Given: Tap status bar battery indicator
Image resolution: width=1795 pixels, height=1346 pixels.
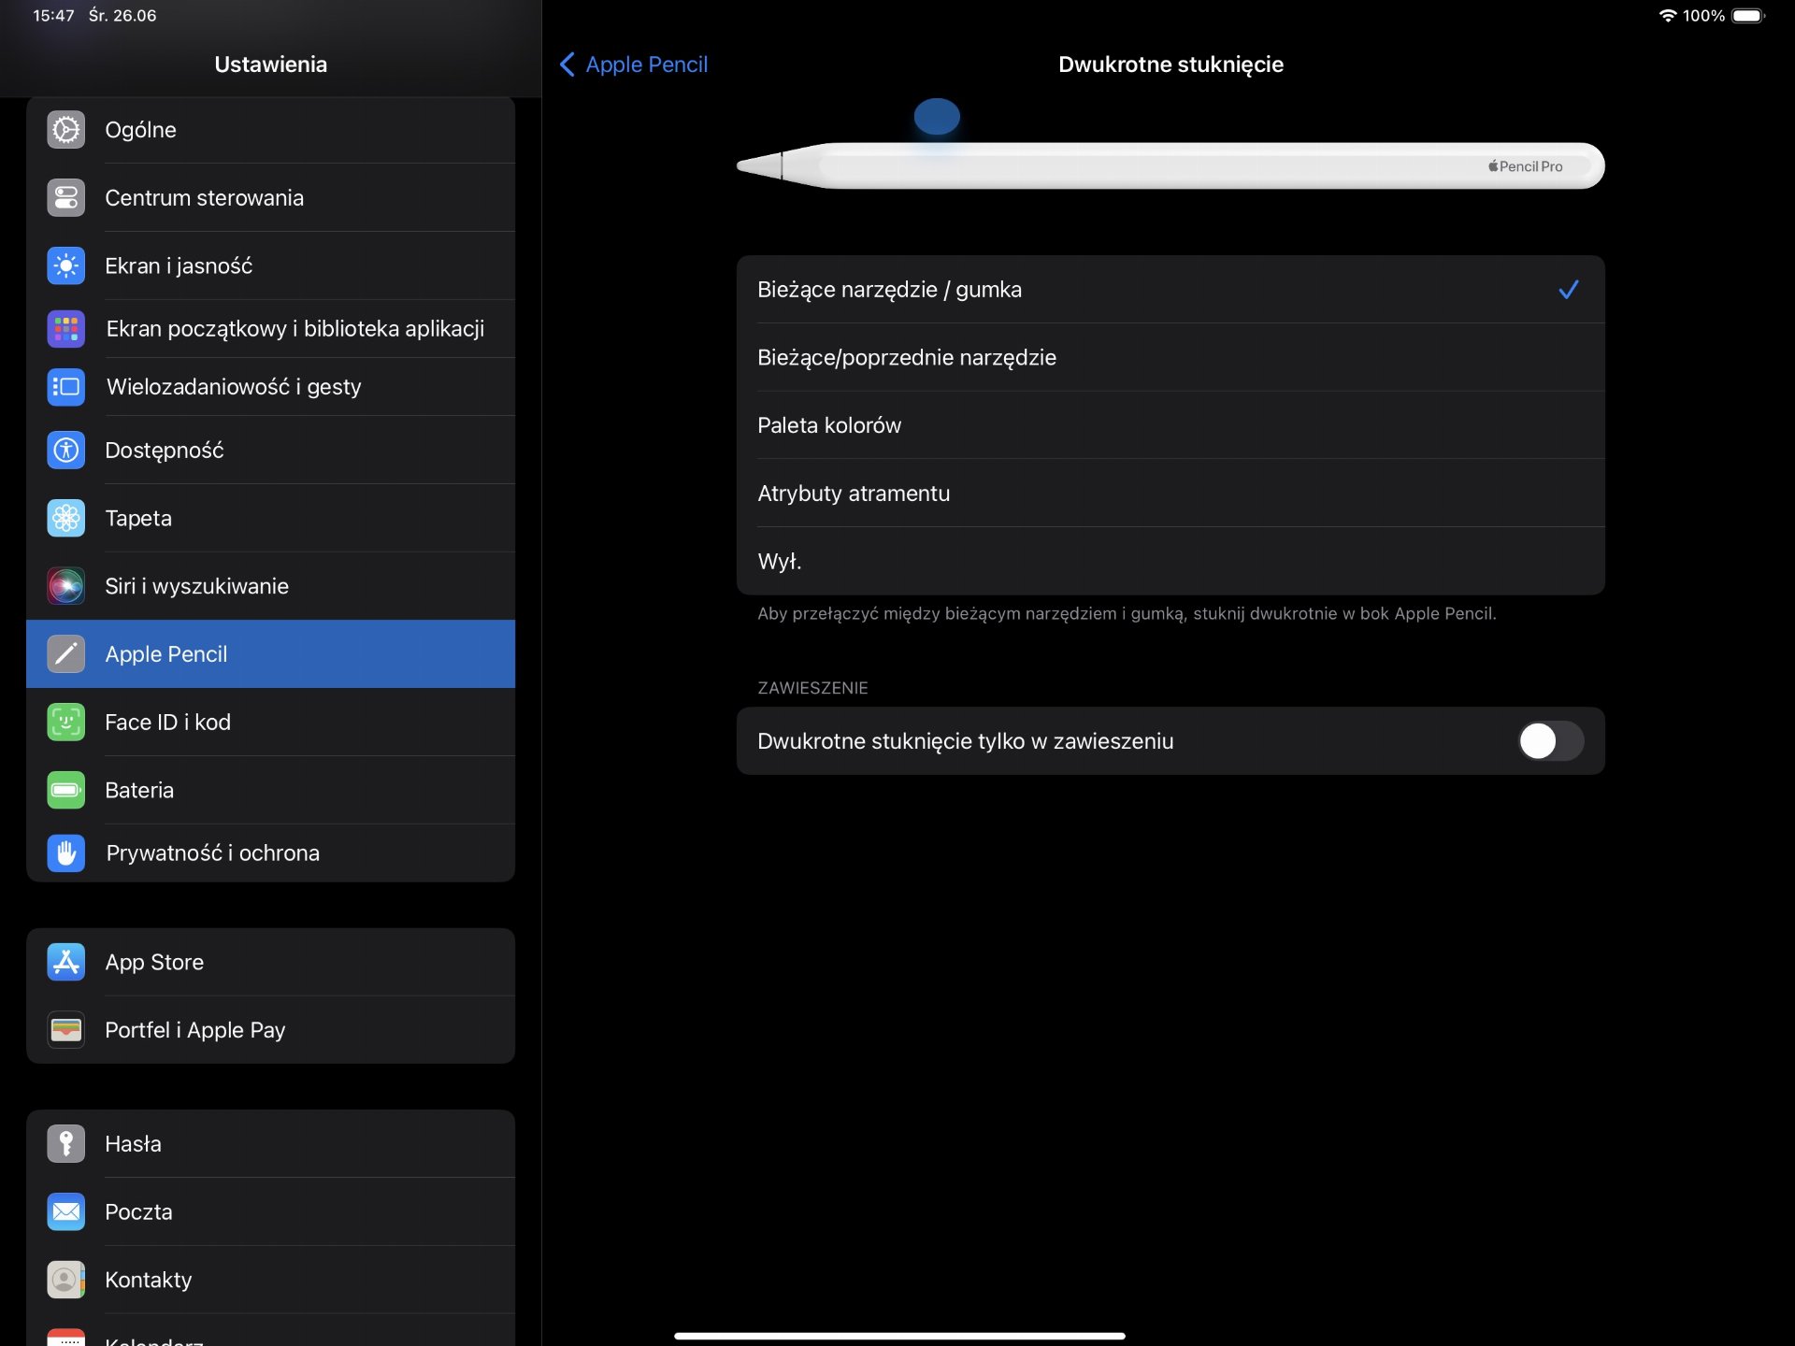Looking at the screenshot, I should [x=1748, y=16].
